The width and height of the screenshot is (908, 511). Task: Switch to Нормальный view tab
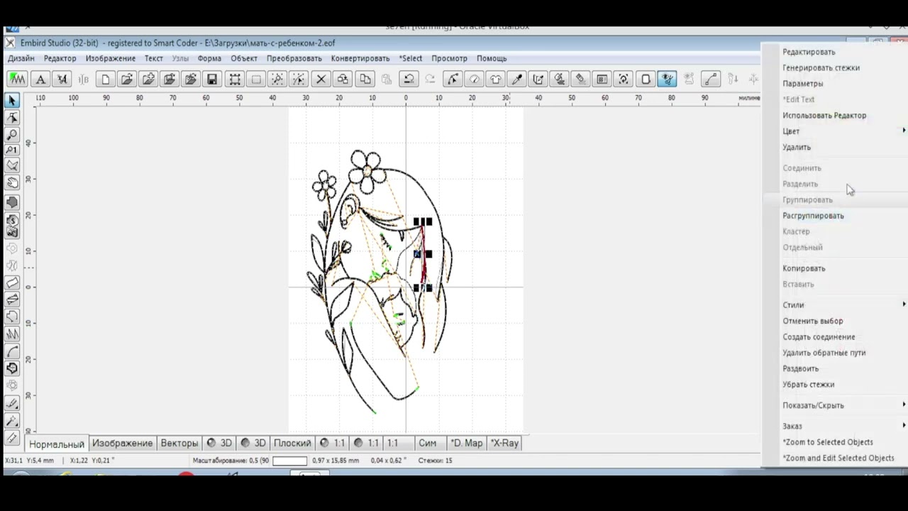pos(57,444)
